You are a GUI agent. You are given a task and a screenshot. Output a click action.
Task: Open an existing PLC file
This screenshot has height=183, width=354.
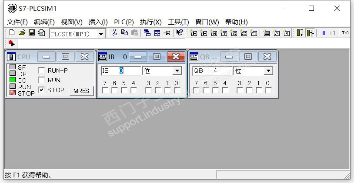22,33
